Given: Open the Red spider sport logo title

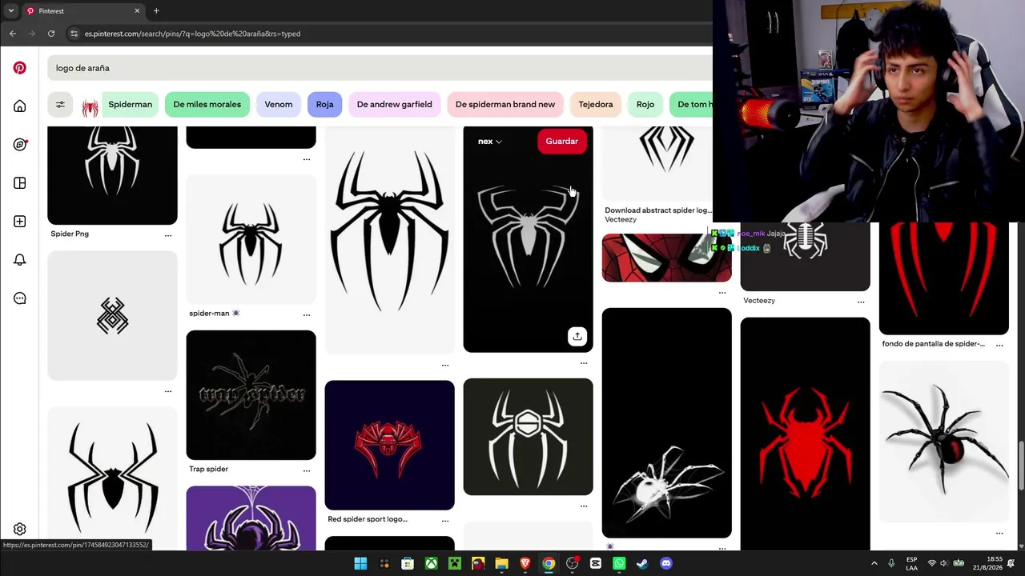Looking at the screenshot, I should pos(368,519).
